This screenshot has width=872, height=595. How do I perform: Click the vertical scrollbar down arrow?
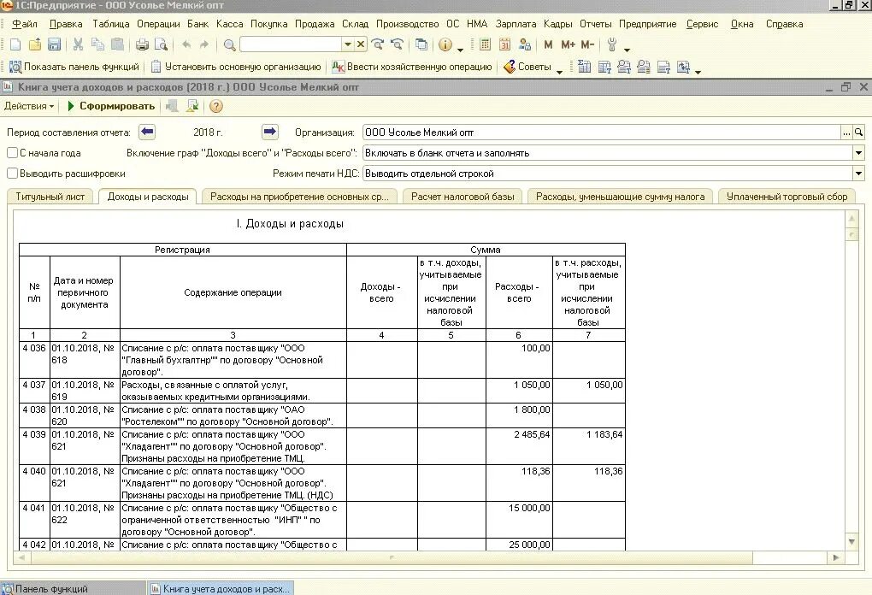coord(851,542)
